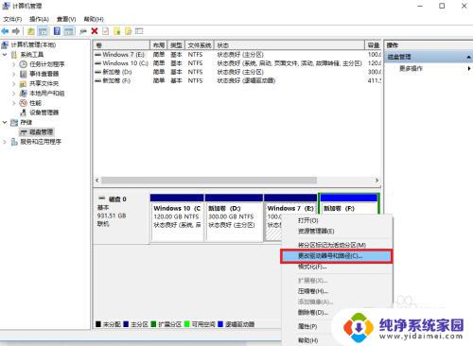The width and height of the screenshot is (473, 346).
Task: Sort by the 类型 column header
Action: [x=176, y=45]
